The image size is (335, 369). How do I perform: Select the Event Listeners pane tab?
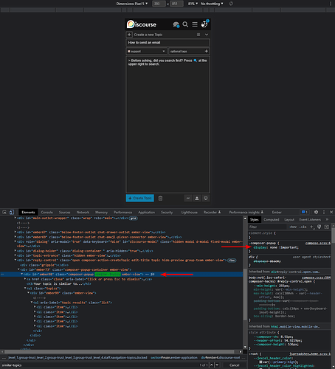(310, 220)
